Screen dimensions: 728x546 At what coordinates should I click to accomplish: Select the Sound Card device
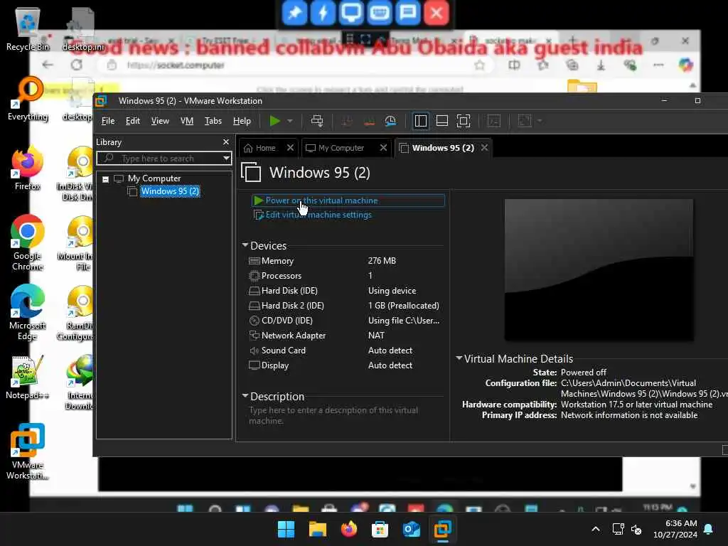[x=345, y=350]
